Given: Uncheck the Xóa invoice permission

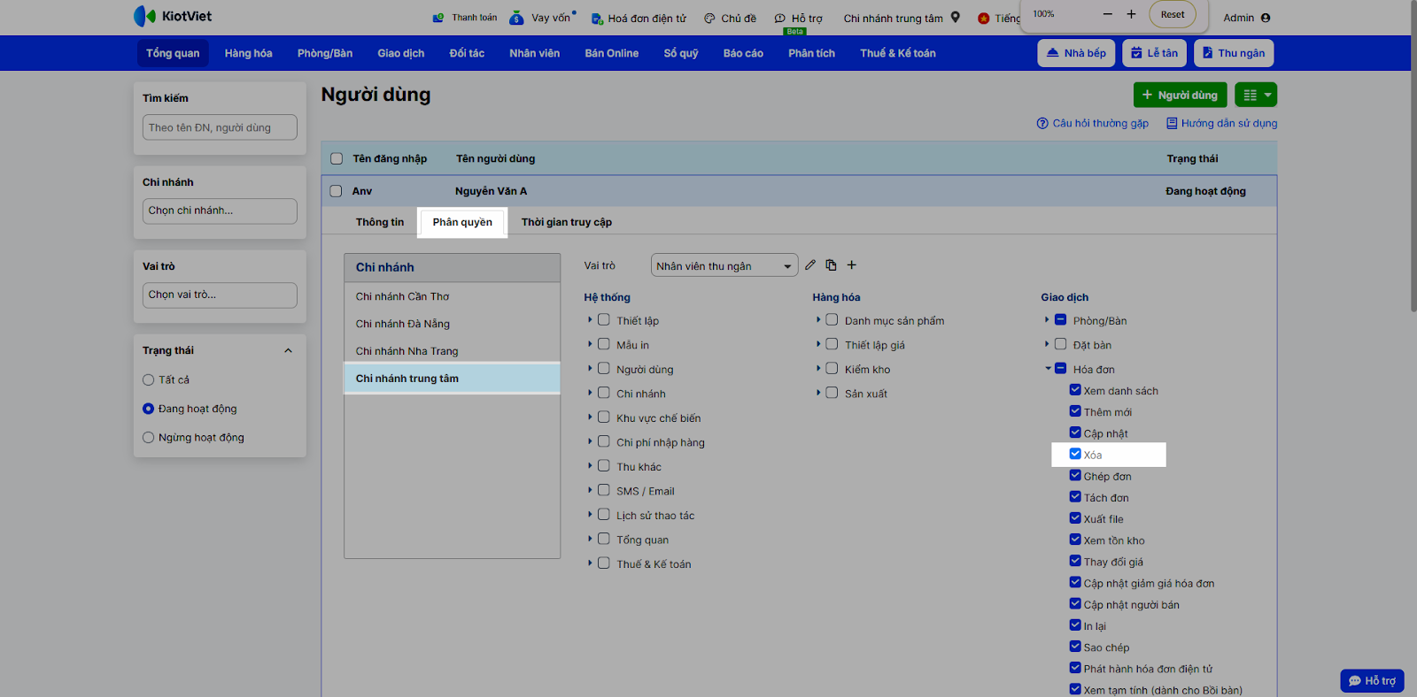Looking at the screenshot, I should (x=1075, y=455).
